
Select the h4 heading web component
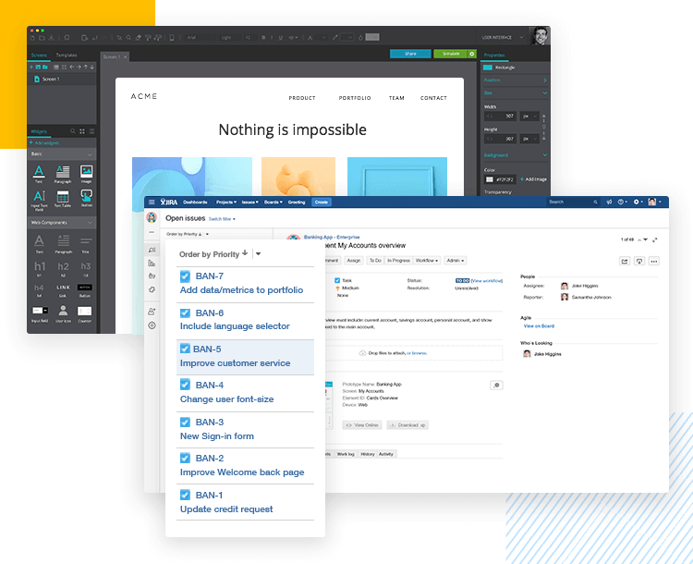(39, 290)
